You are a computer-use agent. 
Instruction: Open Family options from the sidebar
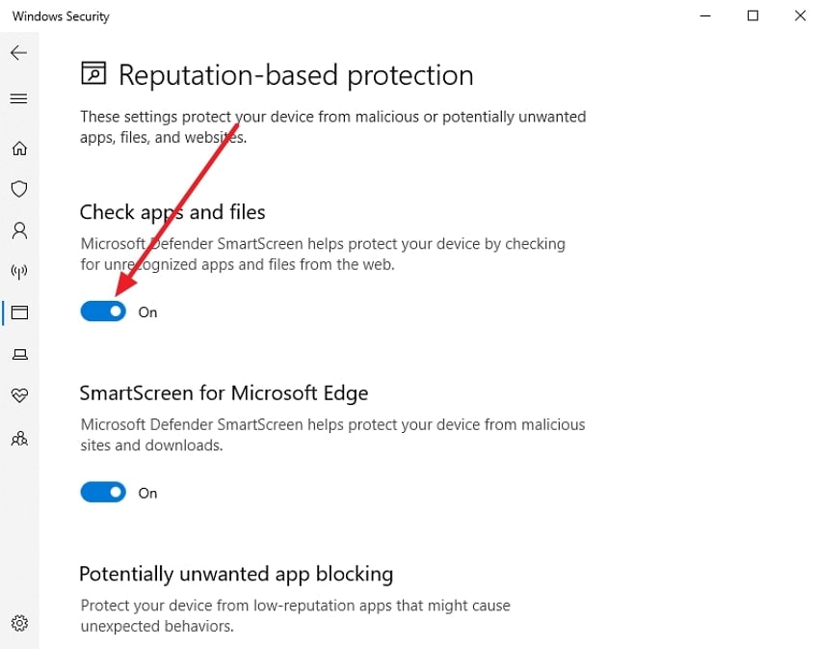(x=19, y=439)
